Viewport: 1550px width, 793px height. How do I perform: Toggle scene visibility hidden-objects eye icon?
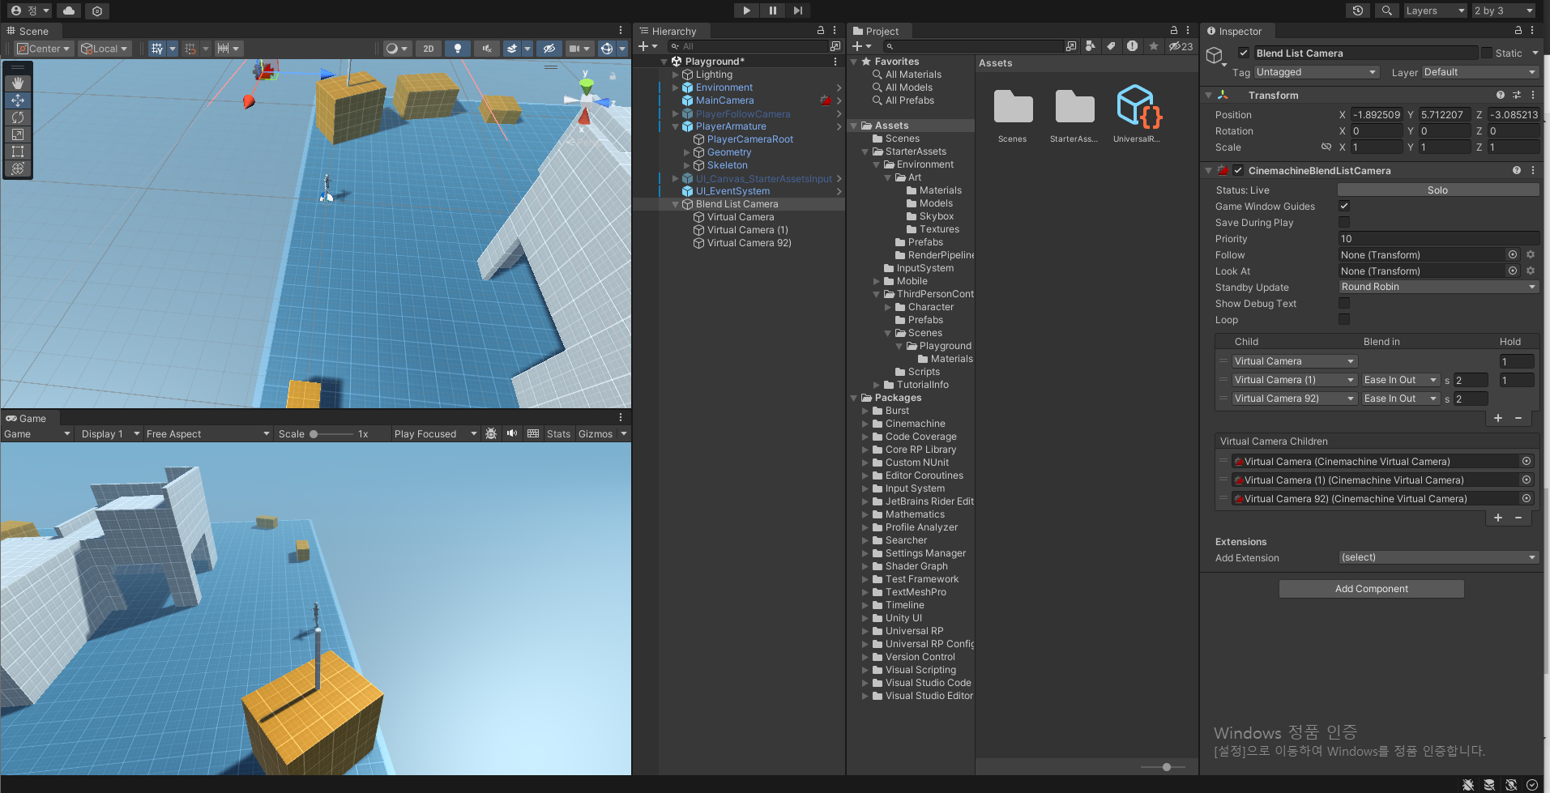click(549, 49)
